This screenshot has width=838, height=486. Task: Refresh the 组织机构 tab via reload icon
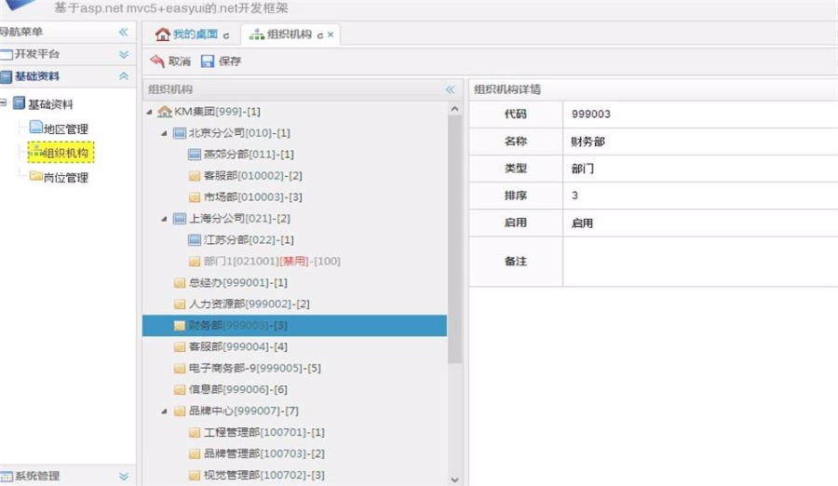click(320, 35)
